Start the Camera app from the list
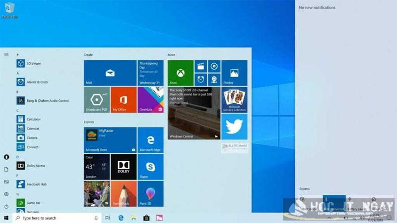 click(x=27, y=138)
